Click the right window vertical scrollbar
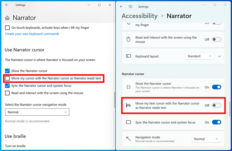Screen dimensions: 232x151 229,109
